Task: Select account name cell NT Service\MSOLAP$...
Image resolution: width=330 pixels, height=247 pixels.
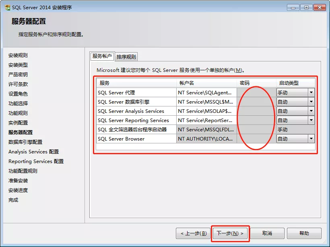Action: tap(206, 111)
